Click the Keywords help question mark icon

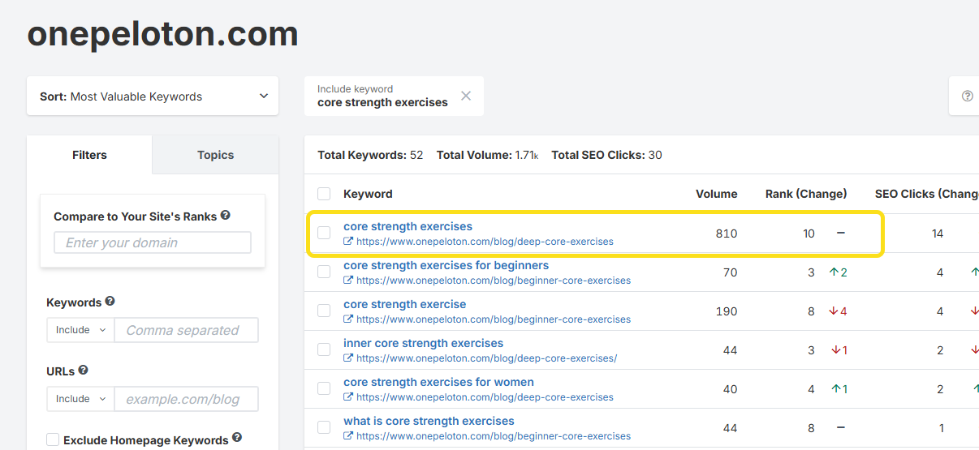tap(110, 302)
